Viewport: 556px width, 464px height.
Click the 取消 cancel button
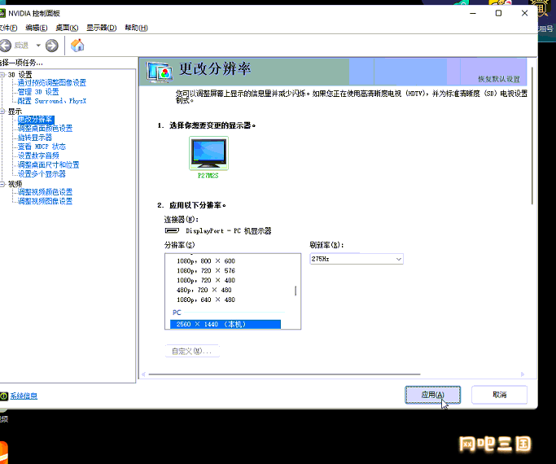pos(499,395)
